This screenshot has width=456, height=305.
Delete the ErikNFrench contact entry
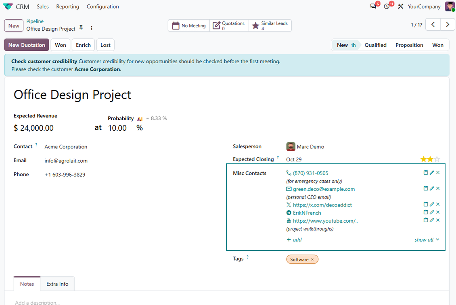point(438,212)
